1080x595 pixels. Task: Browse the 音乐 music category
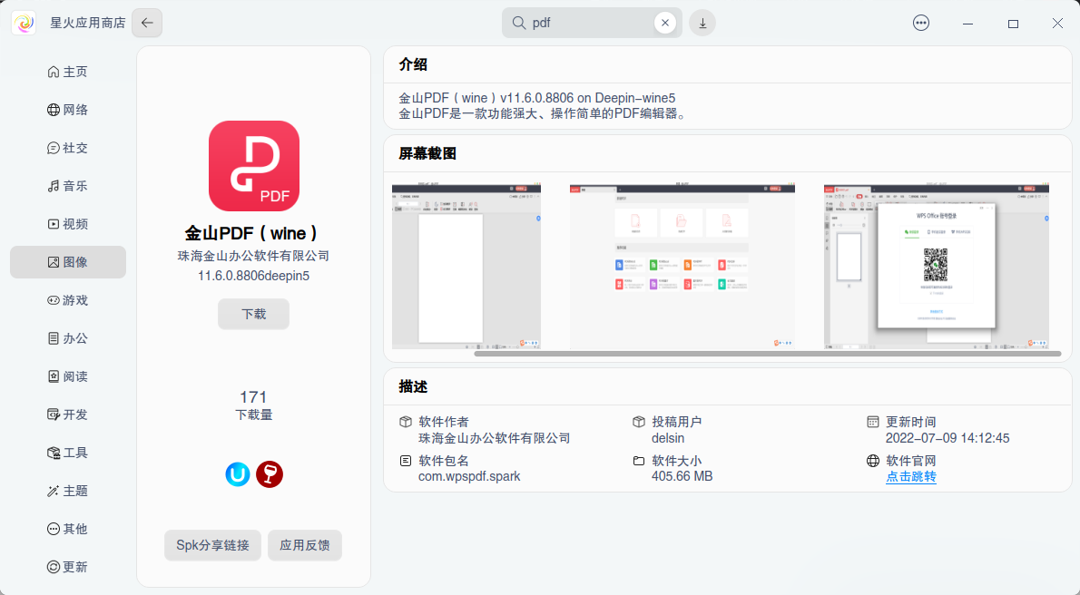coord(68,185)
